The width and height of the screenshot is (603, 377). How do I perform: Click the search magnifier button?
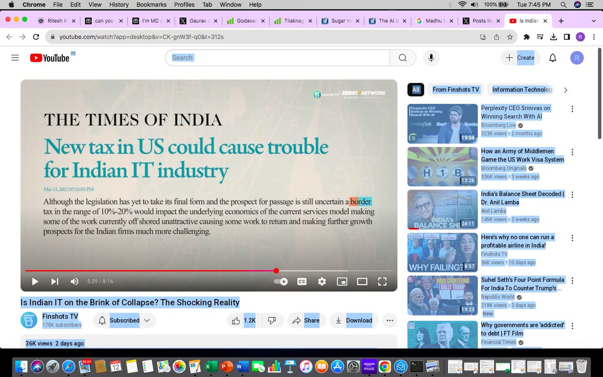[x=403, y=58]
